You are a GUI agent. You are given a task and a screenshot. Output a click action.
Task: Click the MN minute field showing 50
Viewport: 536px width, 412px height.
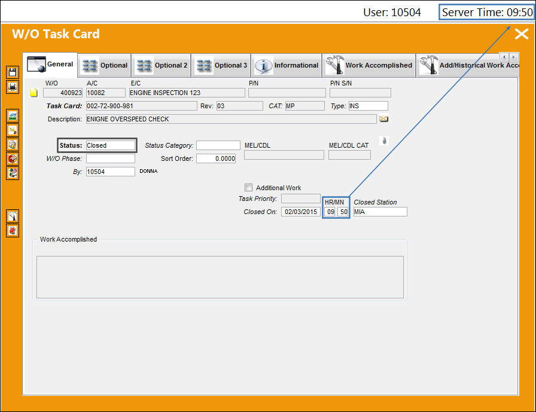343,212
